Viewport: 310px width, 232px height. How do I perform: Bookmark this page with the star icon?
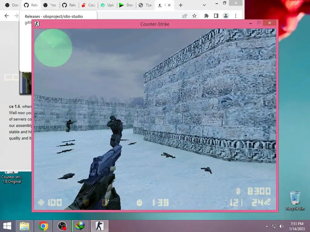pyautogui.click(x=194, y=16)
